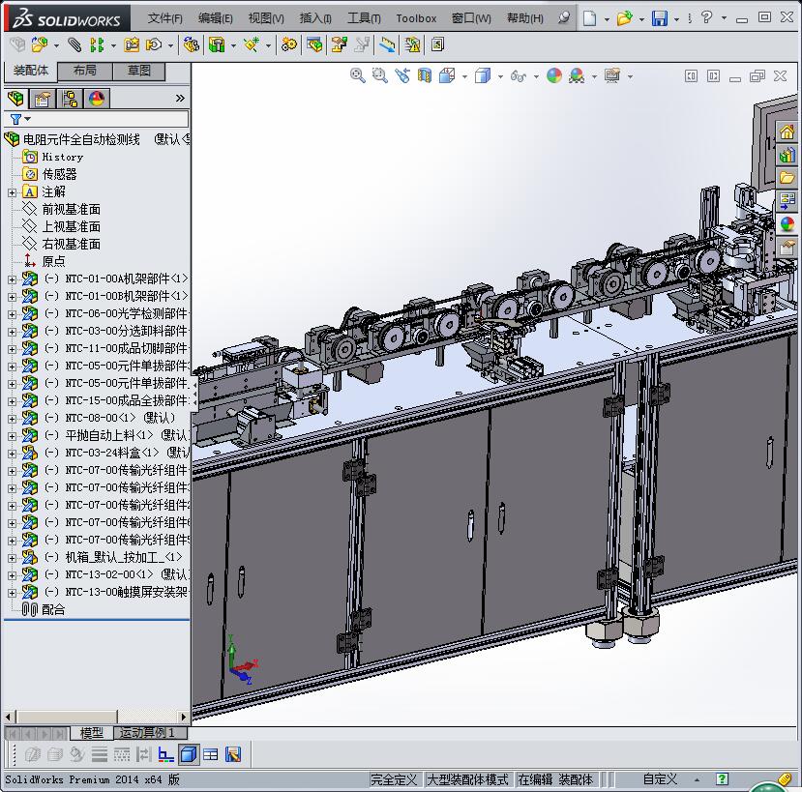Open the 插入 menu
802x792 pixels.
[x=315, y=18]
